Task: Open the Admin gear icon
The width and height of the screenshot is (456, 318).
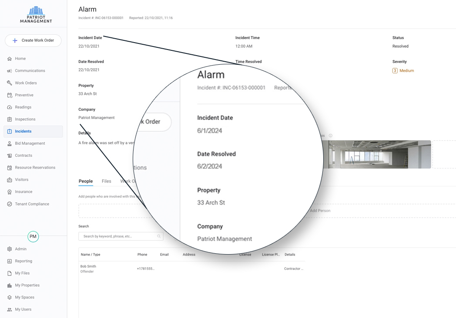Action: coord(10,249)
